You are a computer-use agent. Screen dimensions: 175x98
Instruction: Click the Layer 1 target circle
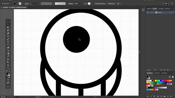[171, 13]
